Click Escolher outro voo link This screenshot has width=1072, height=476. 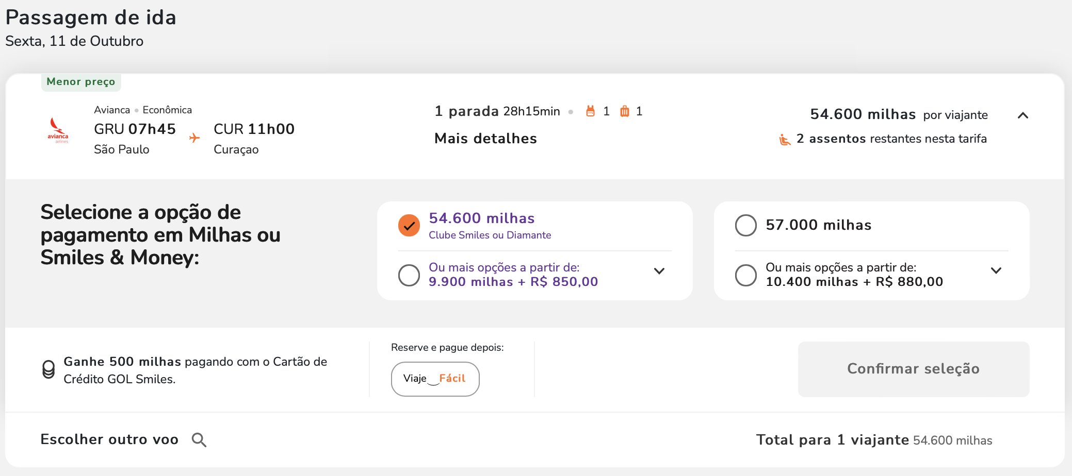(109, 439)
